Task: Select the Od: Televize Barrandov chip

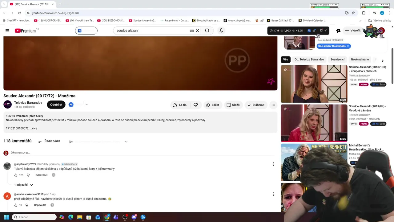Action: pos(309,60)
